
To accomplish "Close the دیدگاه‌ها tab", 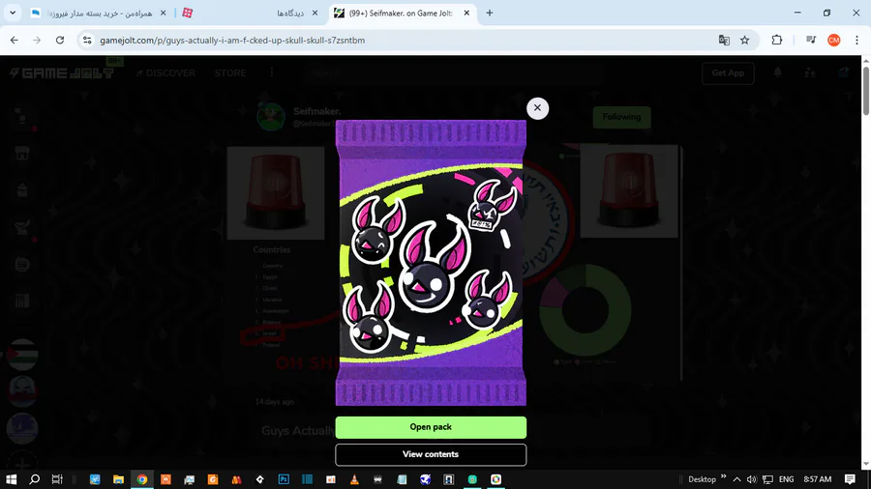I will coord(315,13).
